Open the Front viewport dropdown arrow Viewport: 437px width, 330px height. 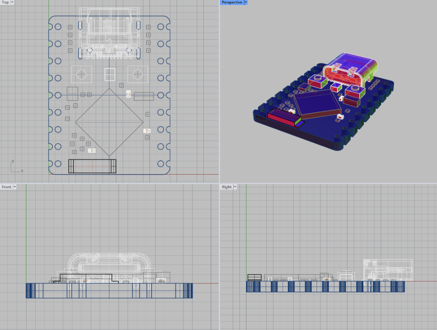15,187
